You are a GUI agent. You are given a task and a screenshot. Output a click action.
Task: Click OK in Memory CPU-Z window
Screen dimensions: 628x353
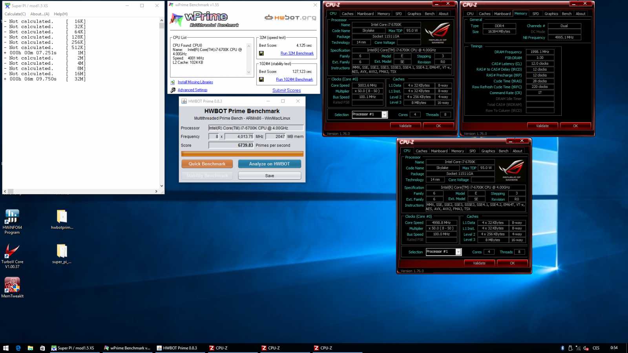click(575, 126)
